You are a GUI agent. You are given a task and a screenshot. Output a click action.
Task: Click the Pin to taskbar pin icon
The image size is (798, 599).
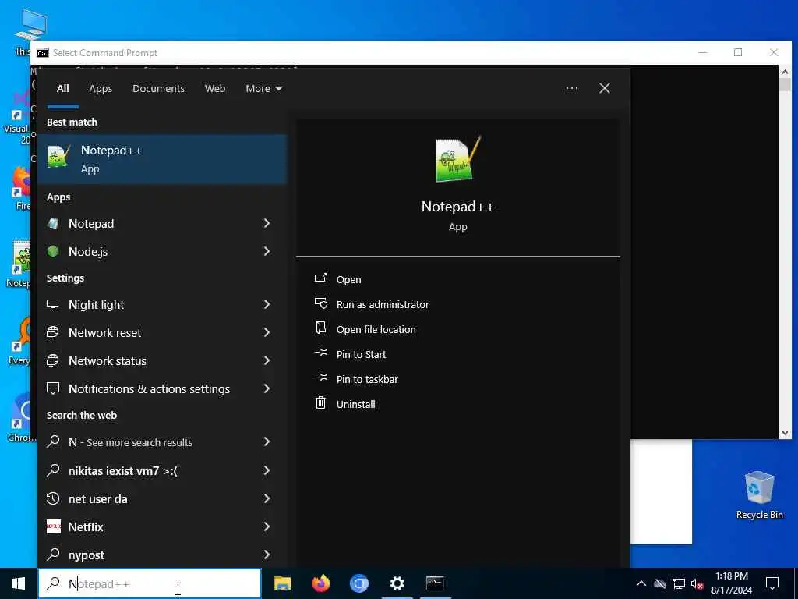coord(320,377)
